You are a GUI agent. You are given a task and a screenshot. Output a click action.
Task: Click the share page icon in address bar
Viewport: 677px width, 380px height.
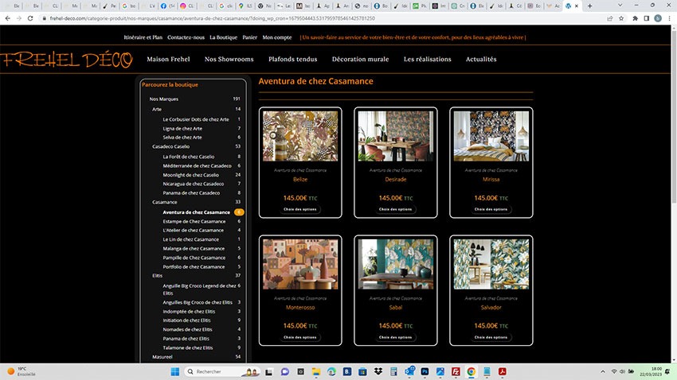click(609, 18)
